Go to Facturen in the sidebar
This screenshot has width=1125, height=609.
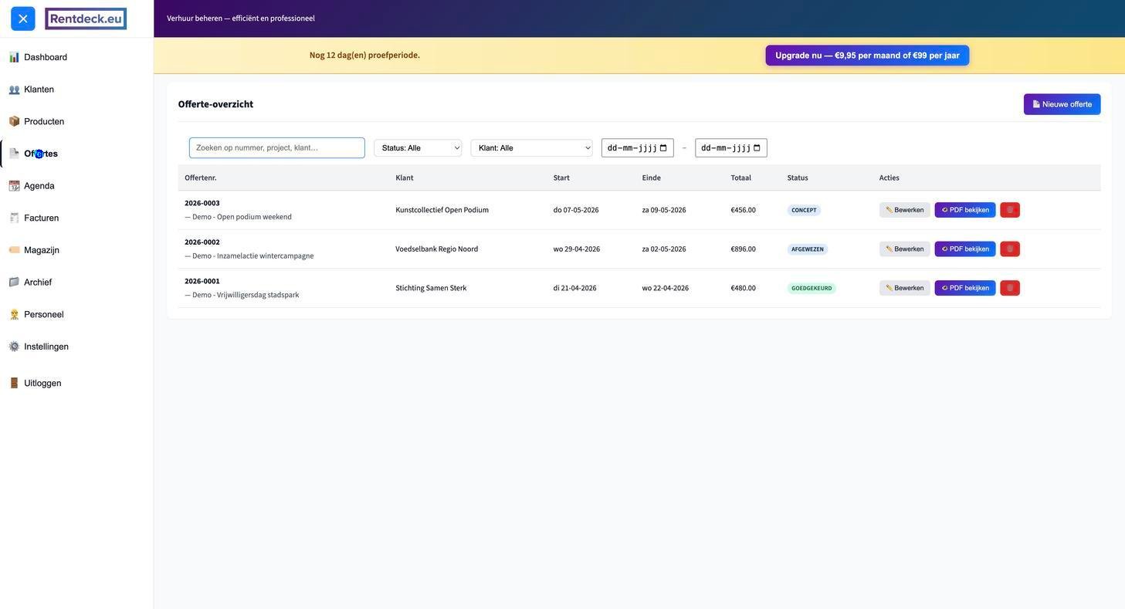[x=41, y=218]
